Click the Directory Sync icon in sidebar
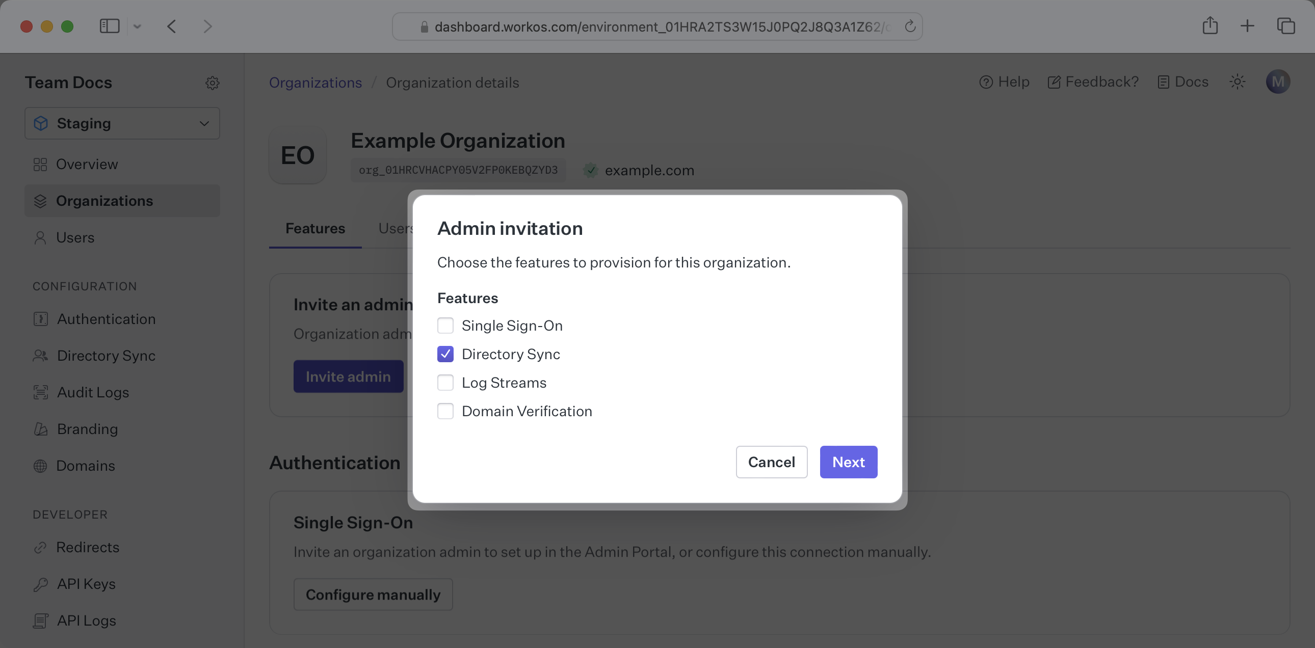 coord(39,356)
